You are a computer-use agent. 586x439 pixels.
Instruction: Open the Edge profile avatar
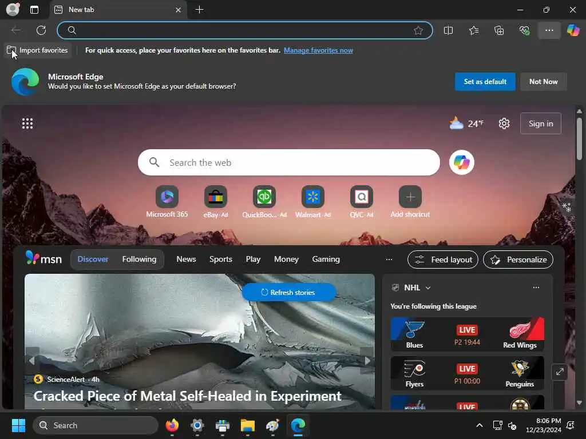click(13, 9)
